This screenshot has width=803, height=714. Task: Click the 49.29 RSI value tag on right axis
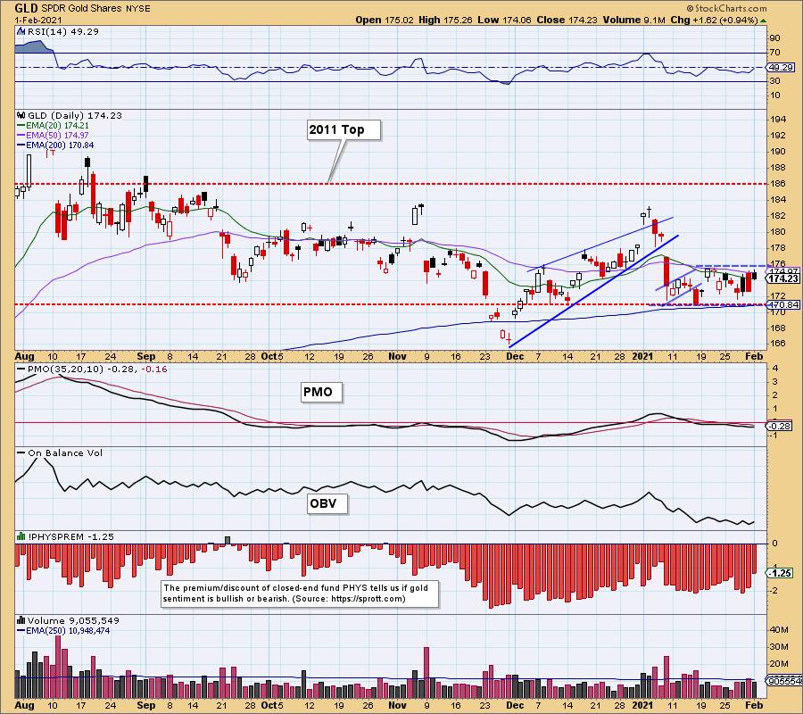pyautogui.click(x=781, y=68)
